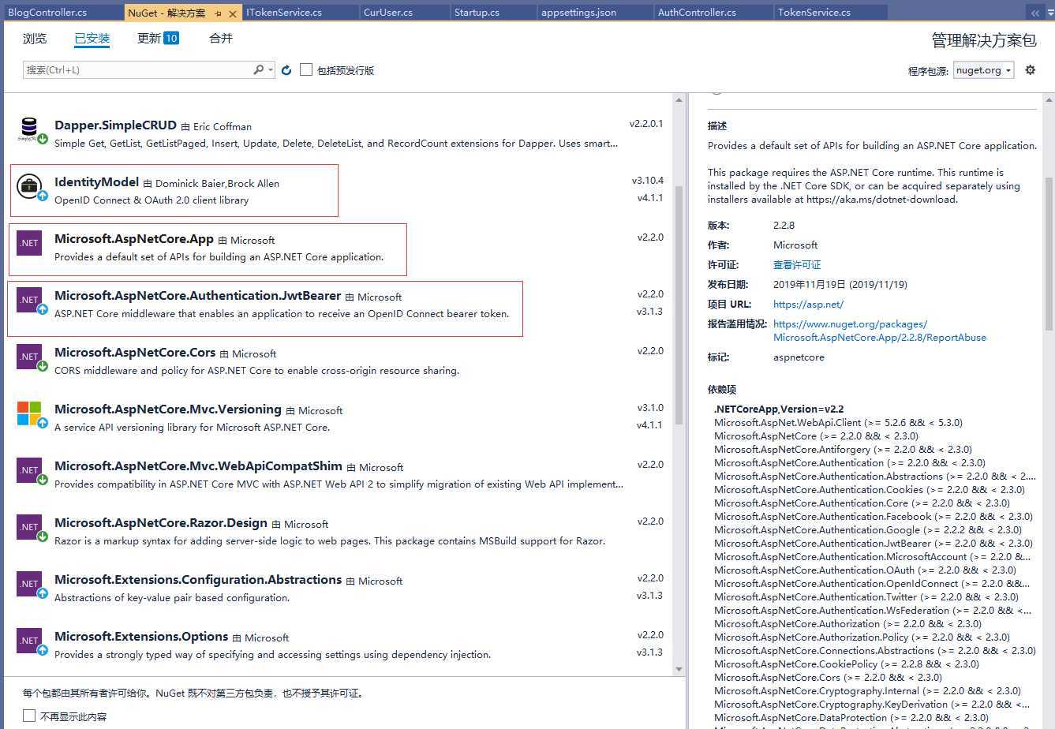
Task: Check the include prerelease checkbox
Action: pos(306,70)
